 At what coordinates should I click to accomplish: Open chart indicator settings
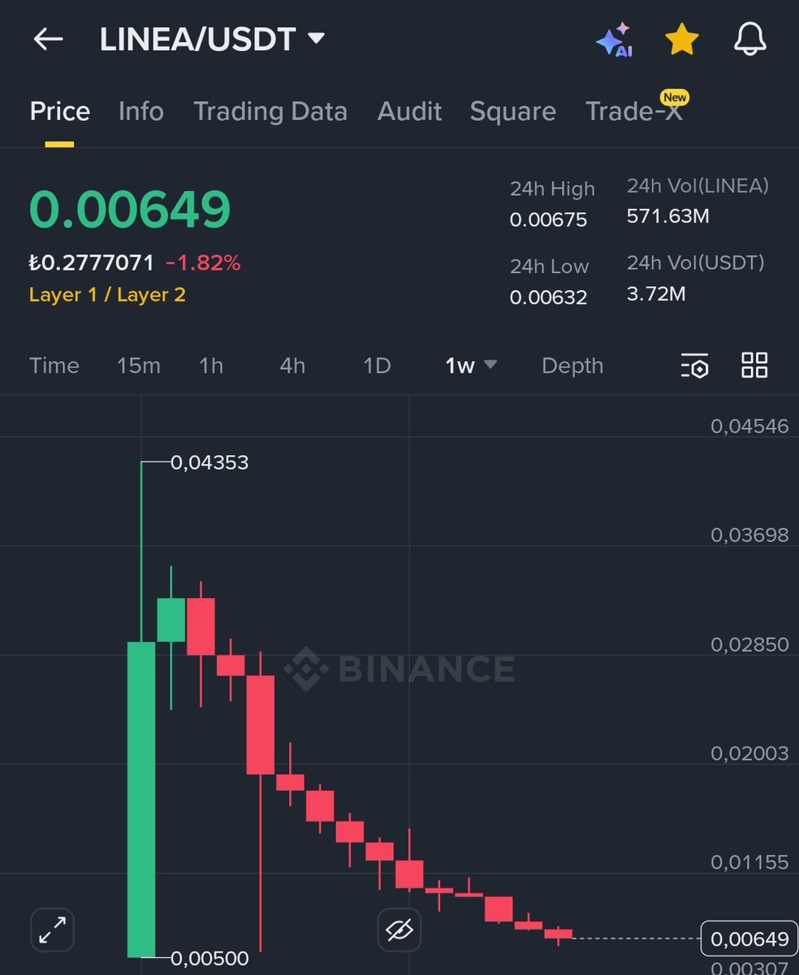pyautogui.click(x=694, y=366)
